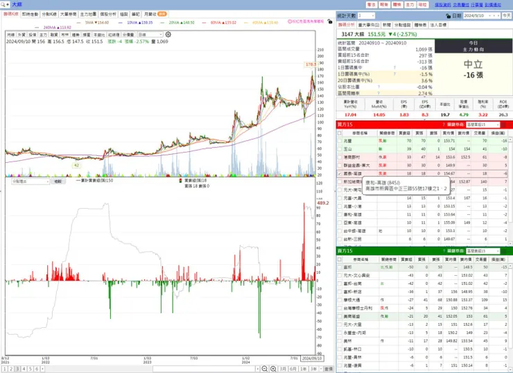Open the 統計天數 dropdown
This screenshot has height=373, width=513.
click(x=366, y=16)
